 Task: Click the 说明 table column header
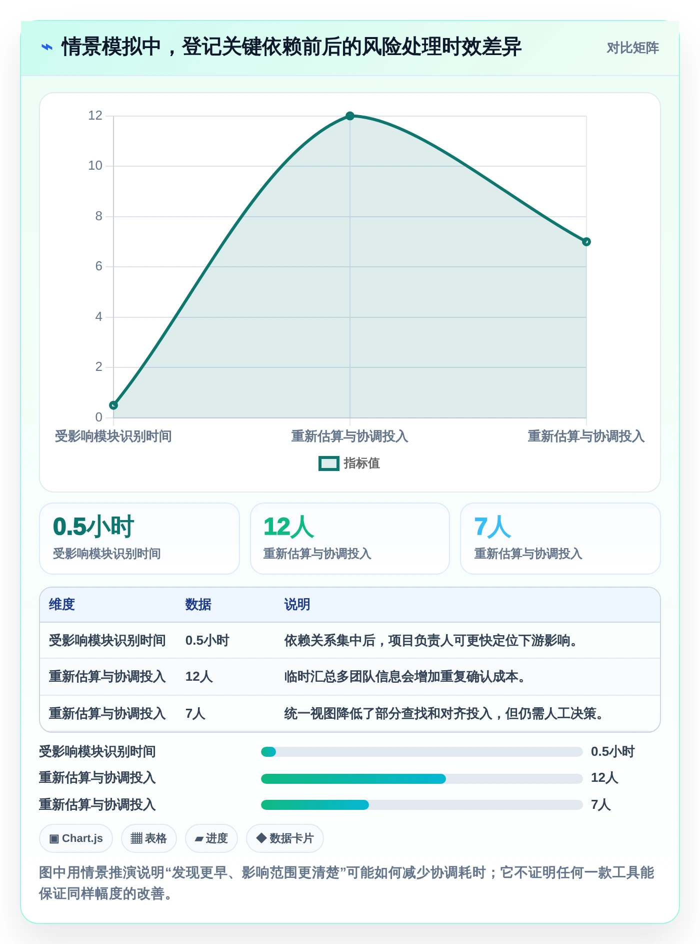tap(297, 604)
